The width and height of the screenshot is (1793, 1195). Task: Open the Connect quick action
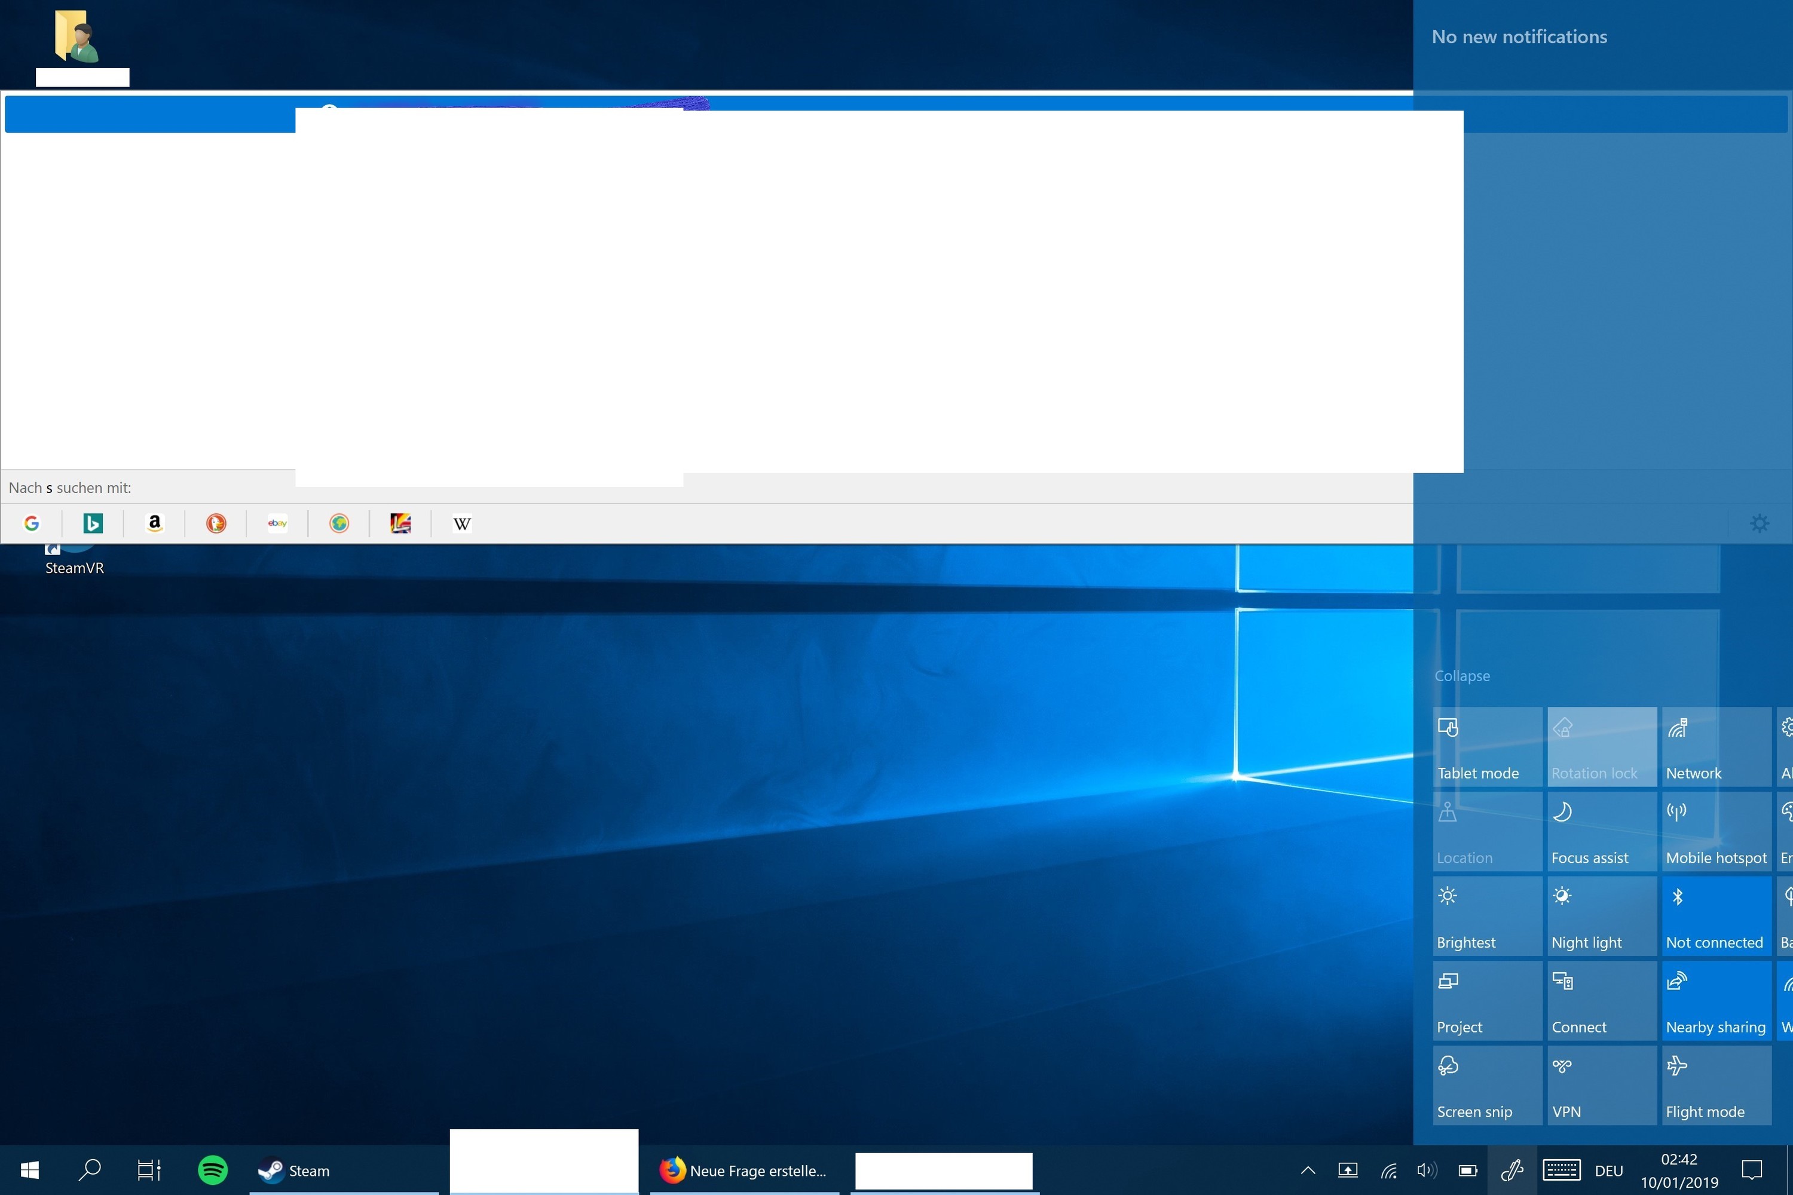pyautogui.click(x=1602, y=1001)
